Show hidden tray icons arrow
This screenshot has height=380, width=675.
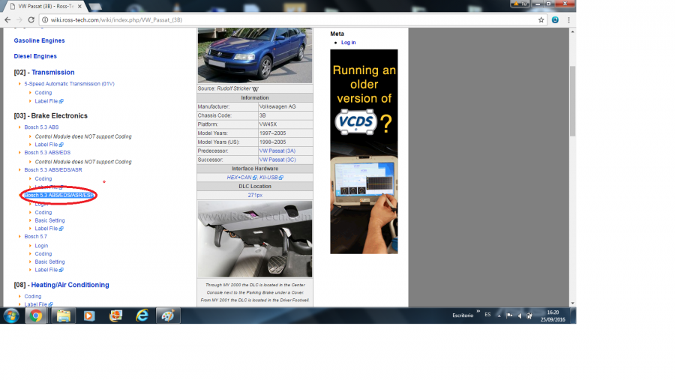[x=499, y=316]
